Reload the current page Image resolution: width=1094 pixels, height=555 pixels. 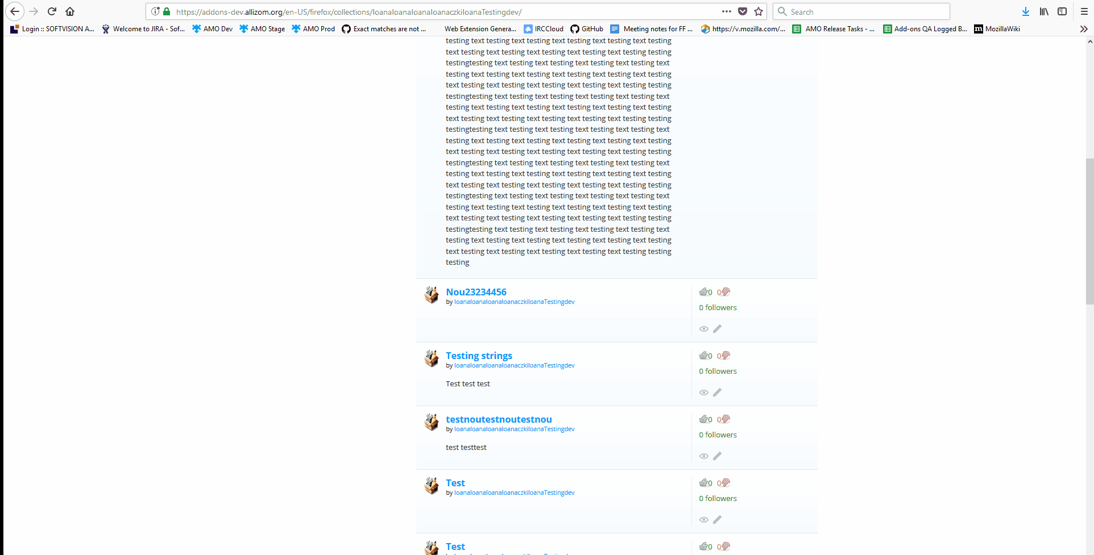[52, 11]
